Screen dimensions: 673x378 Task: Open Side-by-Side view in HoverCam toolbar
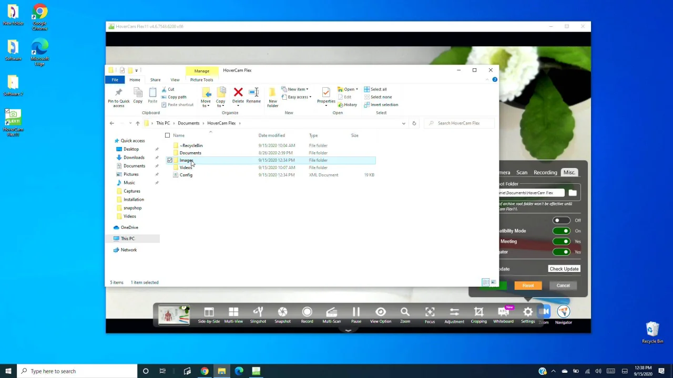(209, 315)
